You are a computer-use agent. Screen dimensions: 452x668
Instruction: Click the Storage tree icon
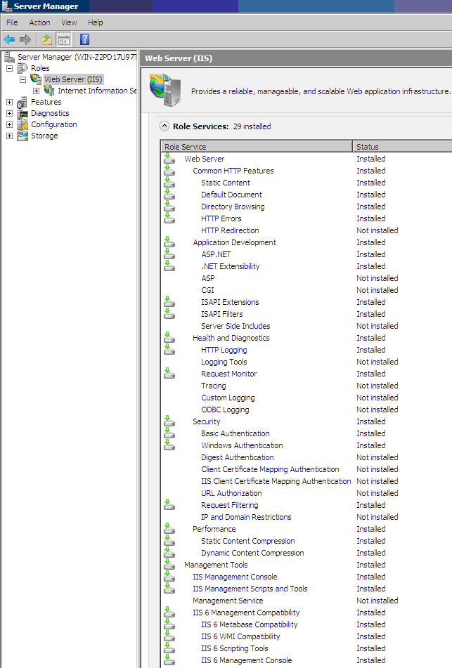[x=22, y=136]
